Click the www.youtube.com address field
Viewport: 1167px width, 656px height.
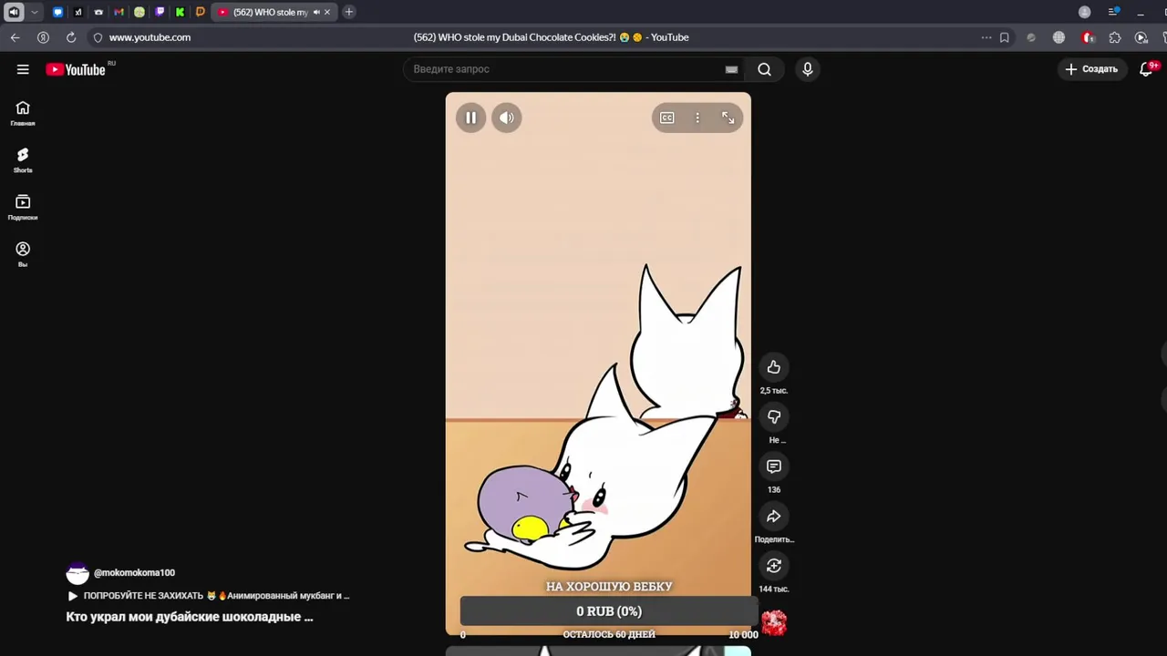point(150,37)
